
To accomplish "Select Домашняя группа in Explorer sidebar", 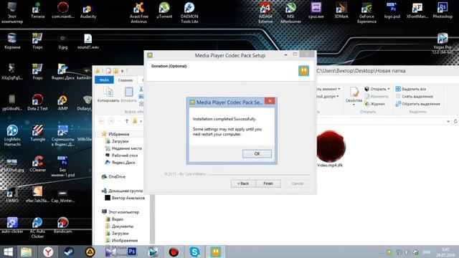I will click(x=122, y=191).
